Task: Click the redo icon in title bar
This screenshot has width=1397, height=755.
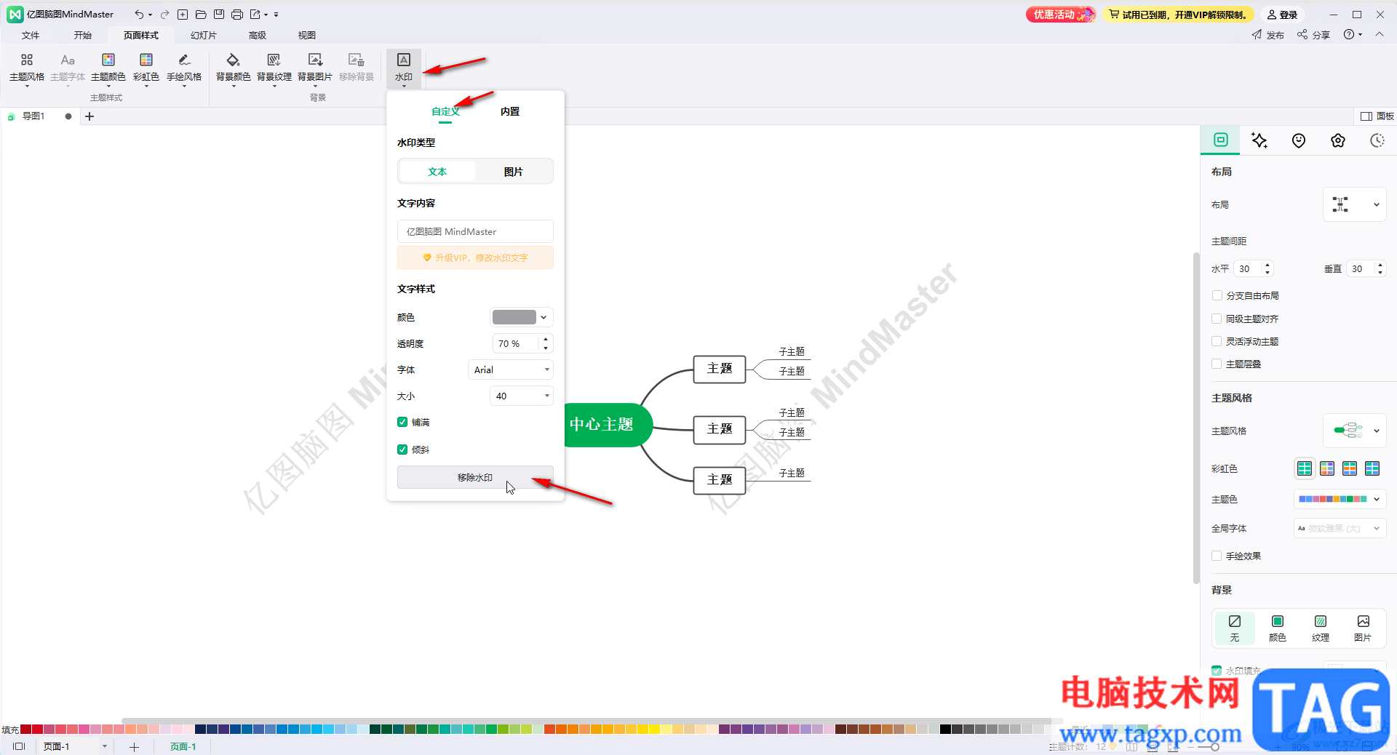Action: 164,15
